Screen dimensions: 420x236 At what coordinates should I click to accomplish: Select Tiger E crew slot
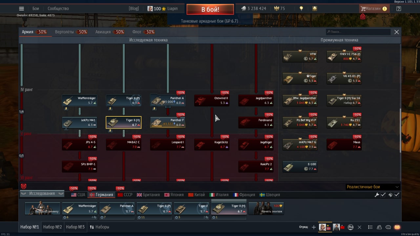(191, 208)
